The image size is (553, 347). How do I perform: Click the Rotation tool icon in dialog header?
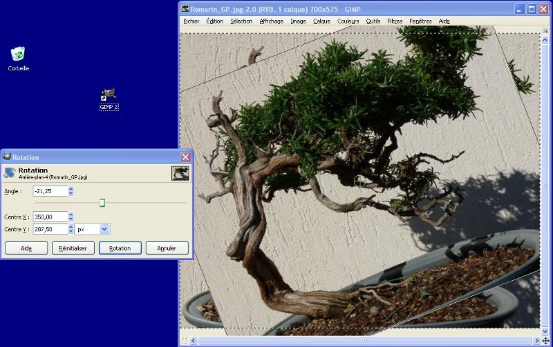point(10,172)
